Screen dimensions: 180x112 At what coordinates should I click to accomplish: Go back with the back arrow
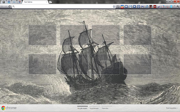pos(2,6)
